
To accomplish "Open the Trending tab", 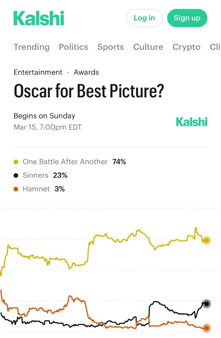I will [31, 47].
